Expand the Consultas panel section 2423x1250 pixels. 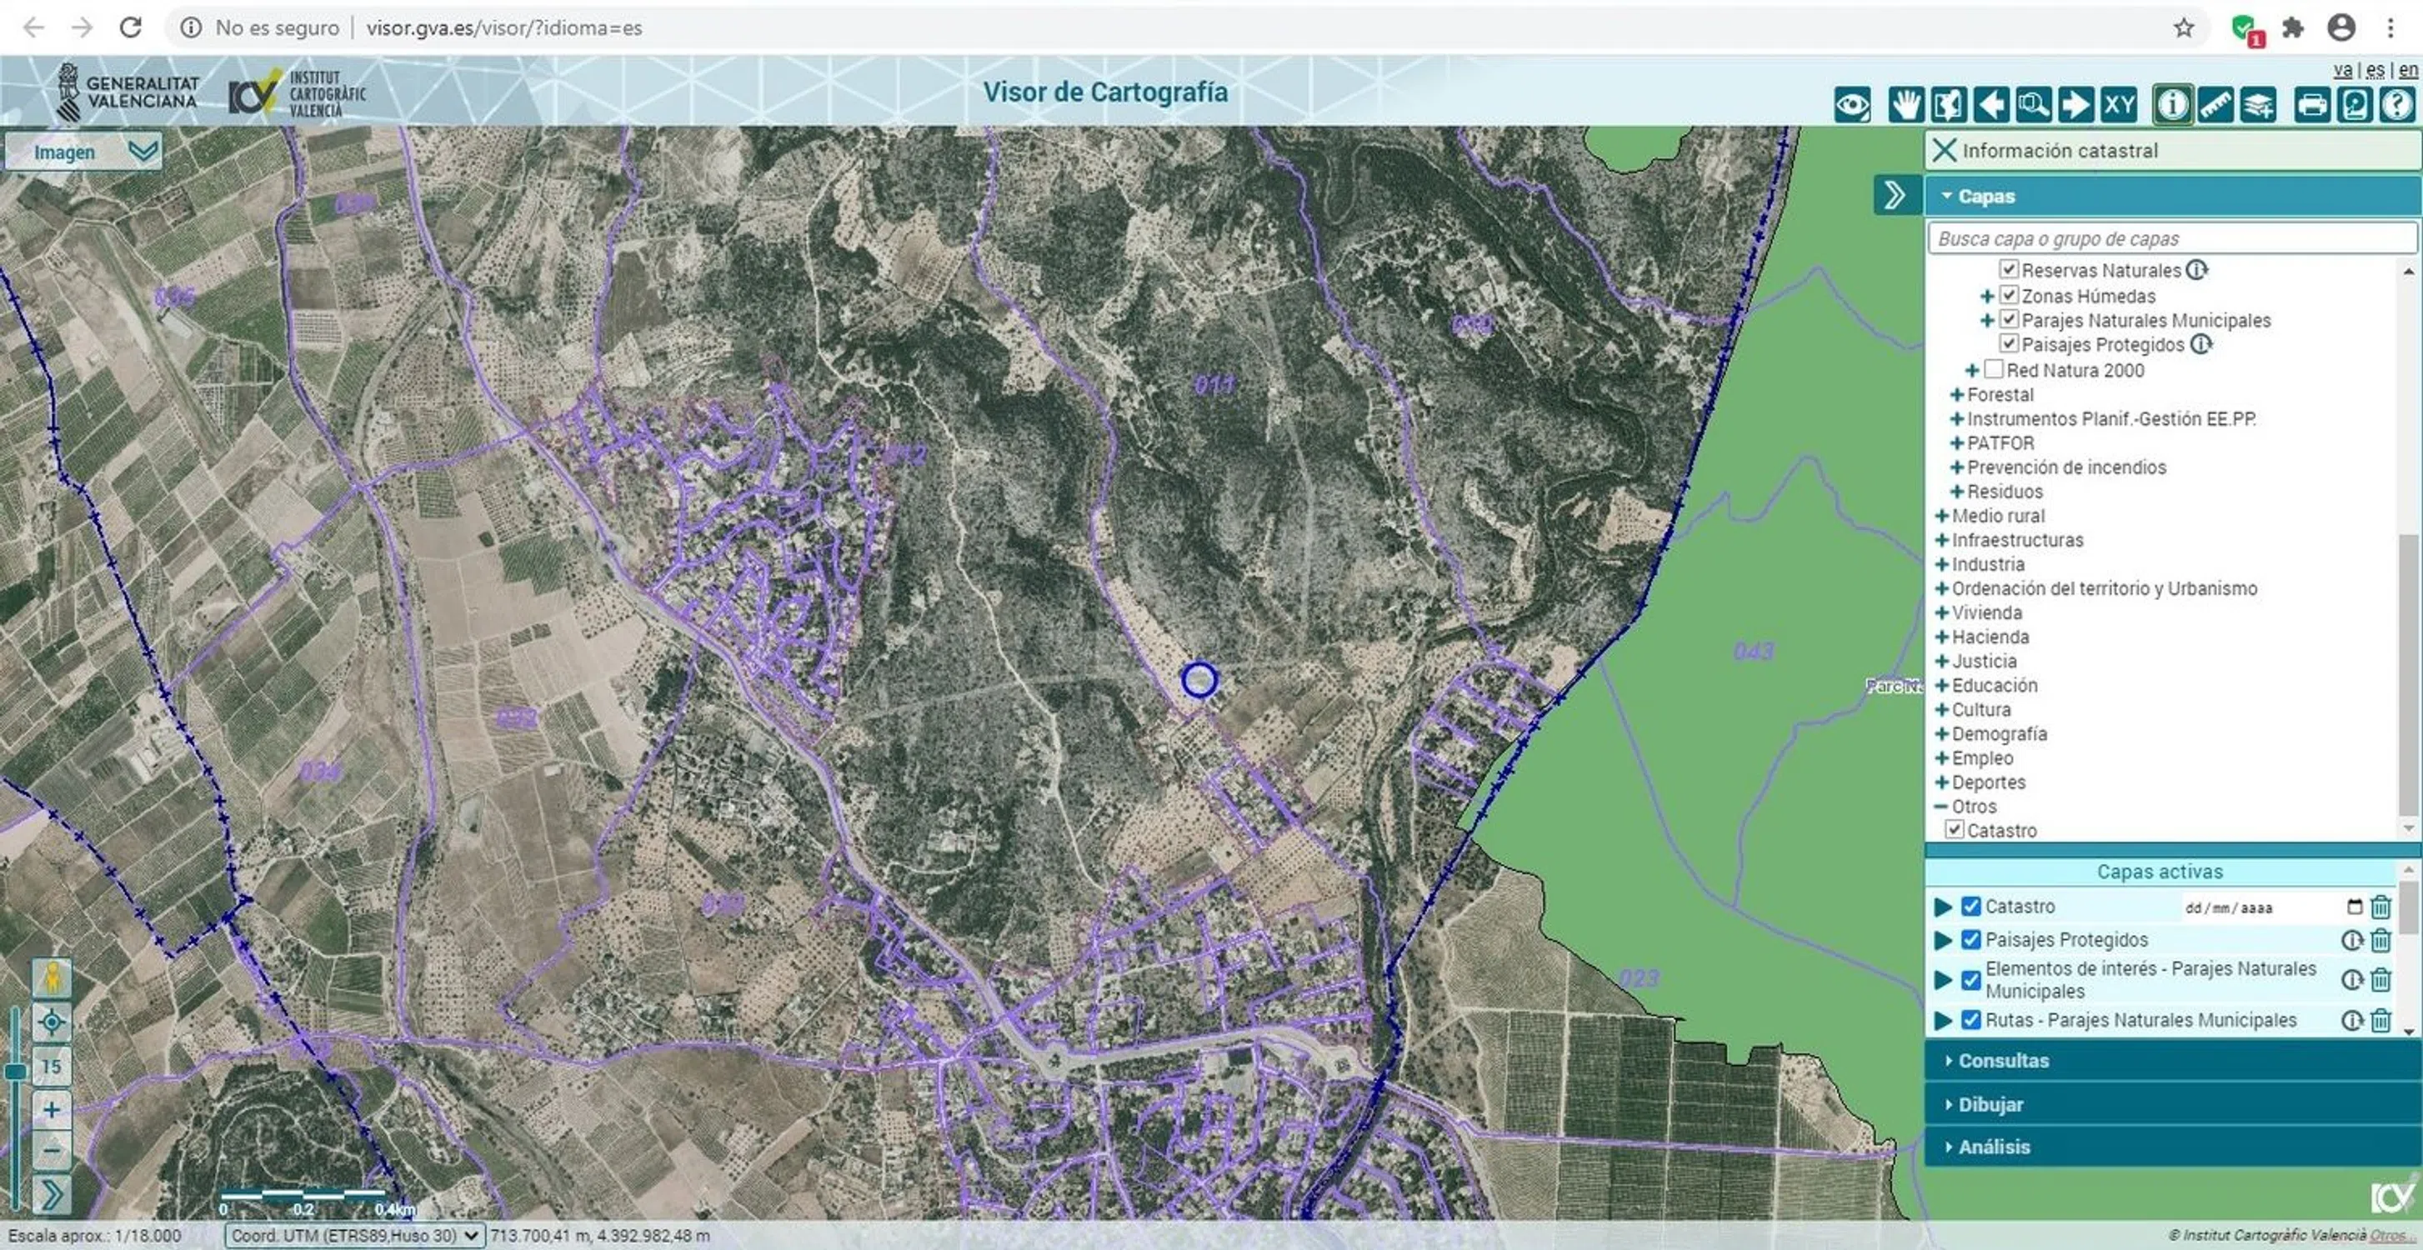coord(2004,1060)
